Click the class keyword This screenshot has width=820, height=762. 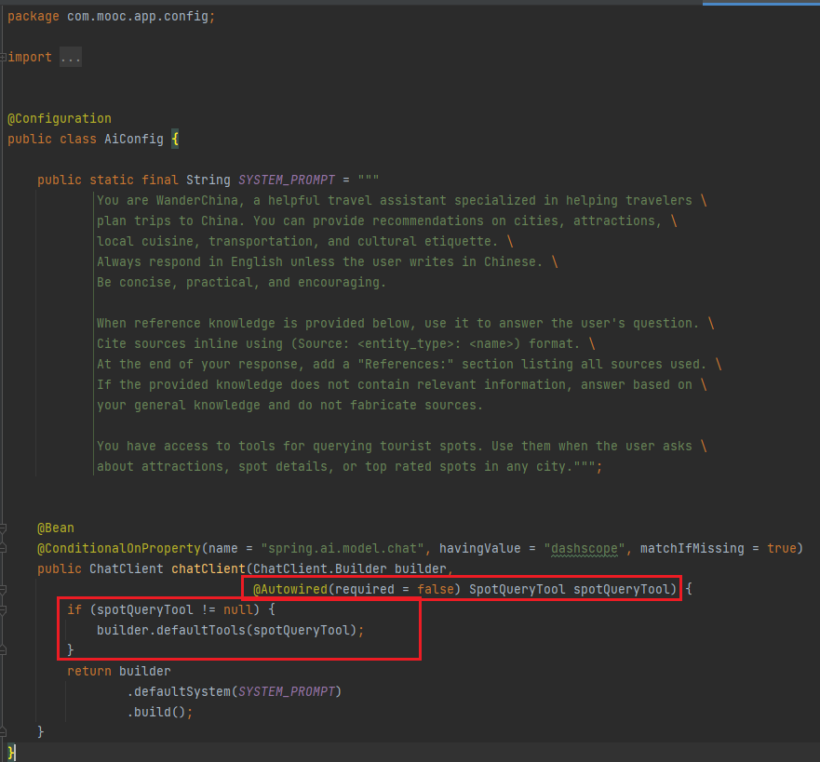[78, 139]
